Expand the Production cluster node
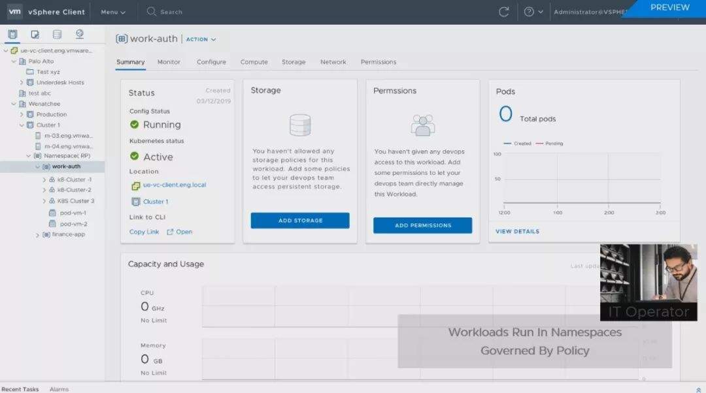The image size is (706, 393). [21, 115]
